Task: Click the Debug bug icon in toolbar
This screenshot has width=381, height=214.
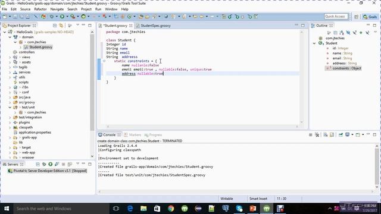Action: [52, 17]
